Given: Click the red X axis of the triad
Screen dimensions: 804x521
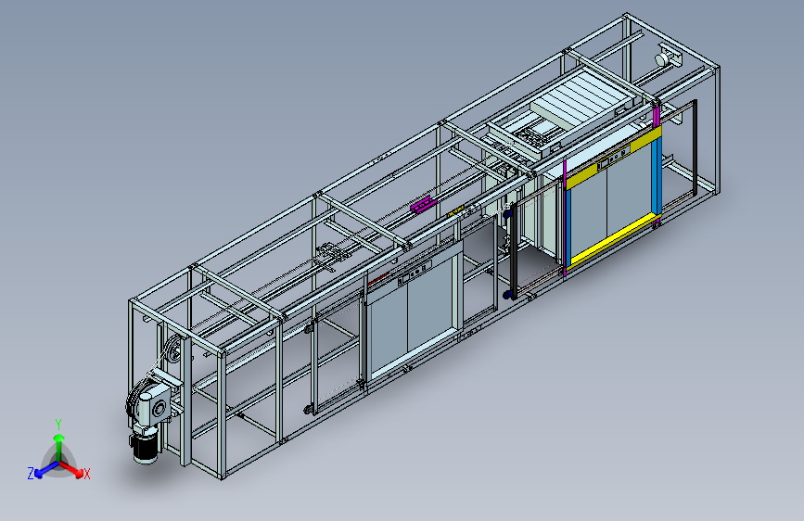Looking at the screenshot, I should [x=71, y=469].
